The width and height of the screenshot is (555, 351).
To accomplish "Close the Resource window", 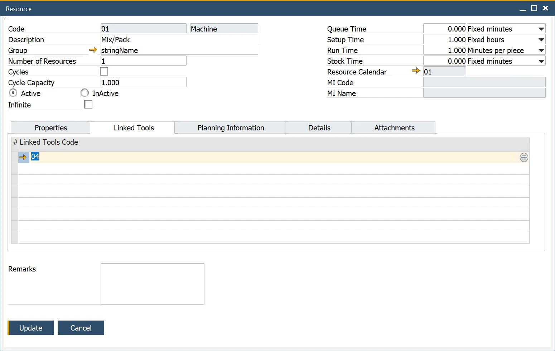I will [x=545, y=8].
